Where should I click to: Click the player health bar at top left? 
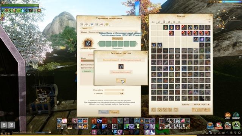click(19, 5)
